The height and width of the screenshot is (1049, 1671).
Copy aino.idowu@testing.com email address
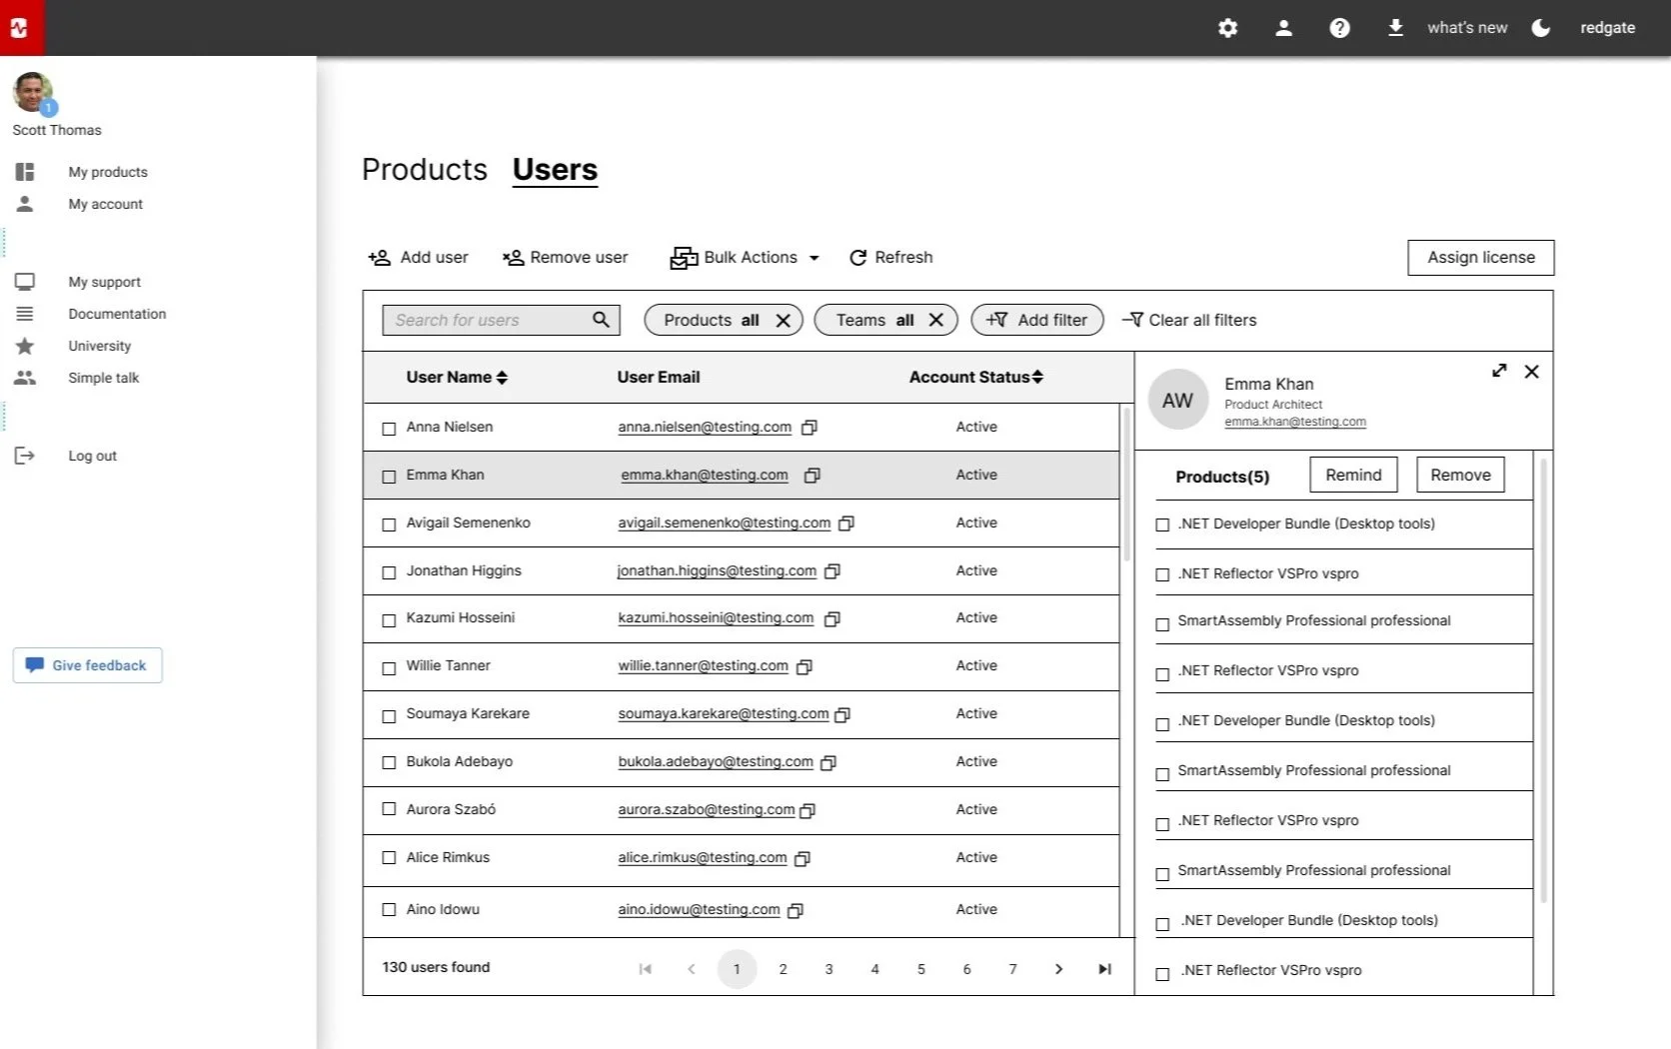point(796,910)
